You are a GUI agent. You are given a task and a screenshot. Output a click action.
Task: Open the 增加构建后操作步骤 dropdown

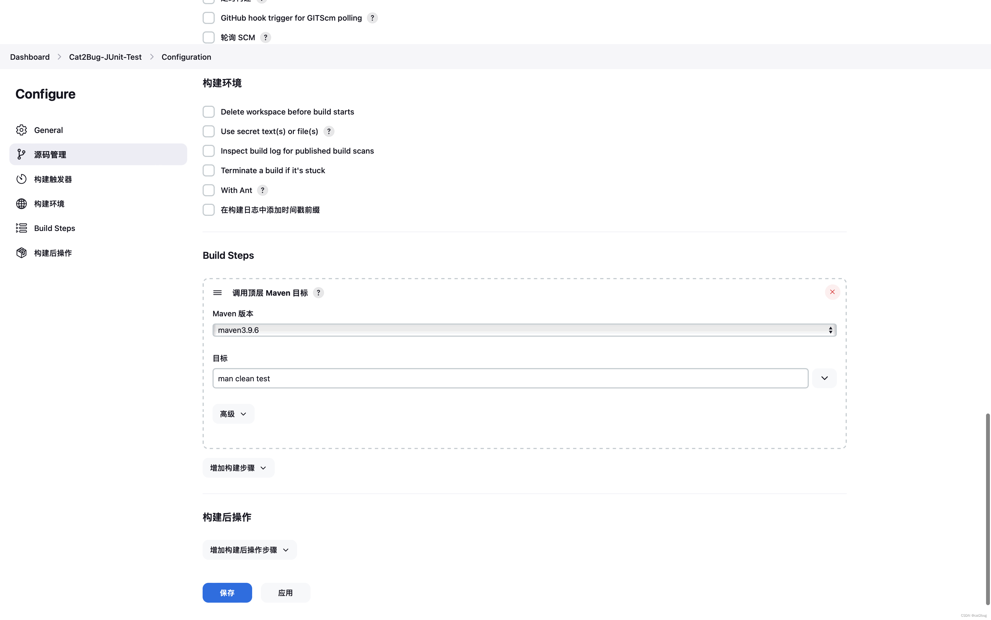(x=249, y=550)
